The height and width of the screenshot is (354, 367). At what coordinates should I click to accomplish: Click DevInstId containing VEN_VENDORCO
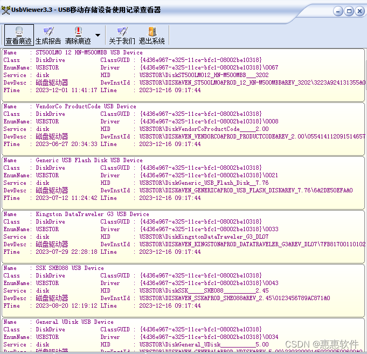point(252,136)
